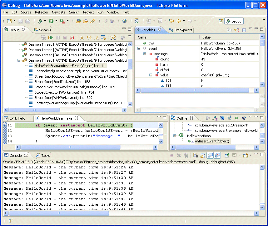This screenshot has height=226, width=268.
Task: Click the Open Perspective icon
Action: 220,21
